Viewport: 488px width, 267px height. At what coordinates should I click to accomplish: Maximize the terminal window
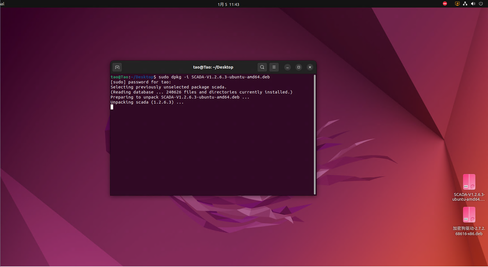coord(299,67)
